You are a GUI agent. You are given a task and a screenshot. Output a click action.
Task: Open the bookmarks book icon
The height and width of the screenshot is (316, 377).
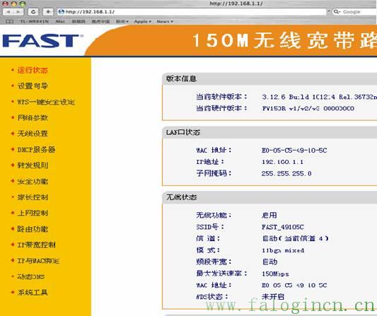pyautogui.click(x=9, y=21)
